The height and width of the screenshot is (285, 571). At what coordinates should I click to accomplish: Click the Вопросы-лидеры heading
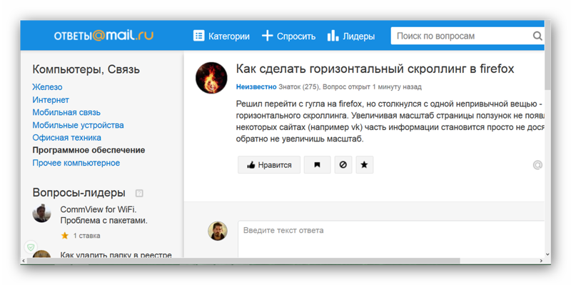79,192
